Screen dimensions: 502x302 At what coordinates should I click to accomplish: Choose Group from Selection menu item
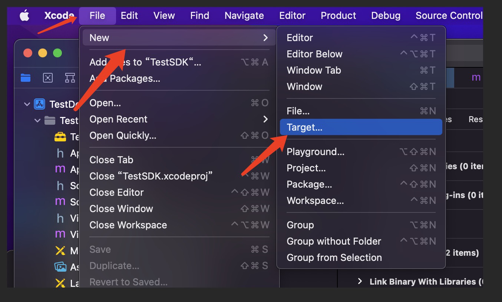pyautogui.click(x=361, y=258)
